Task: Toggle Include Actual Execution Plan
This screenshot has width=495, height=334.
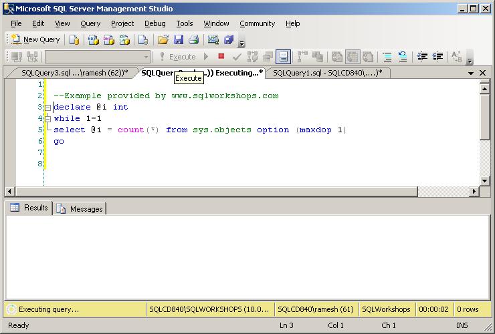Action: click(x=302, y=57)
